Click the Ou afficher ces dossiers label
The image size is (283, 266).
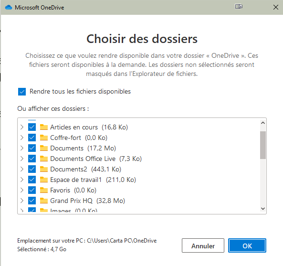tap(53, 109)
